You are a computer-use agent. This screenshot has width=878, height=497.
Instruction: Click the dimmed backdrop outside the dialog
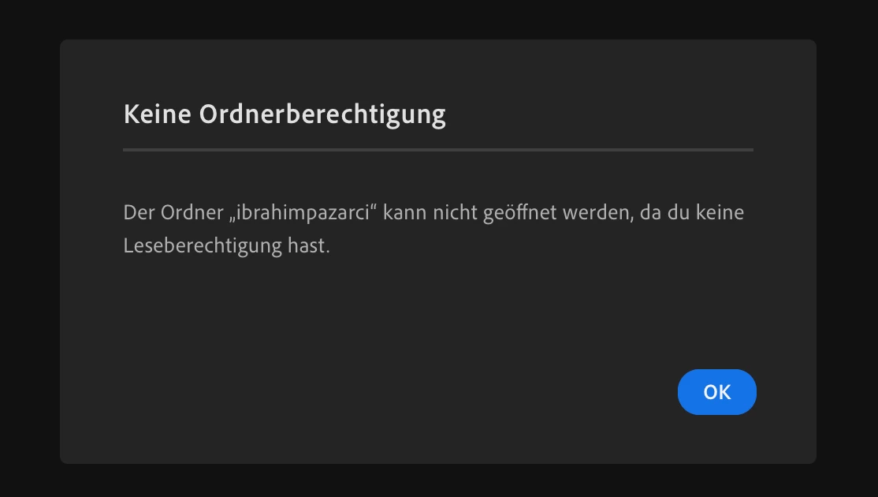30,248
